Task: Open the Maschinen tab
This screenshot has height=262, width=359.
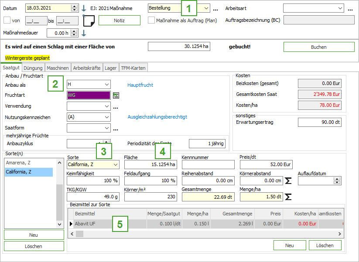Action: (58, 68)
